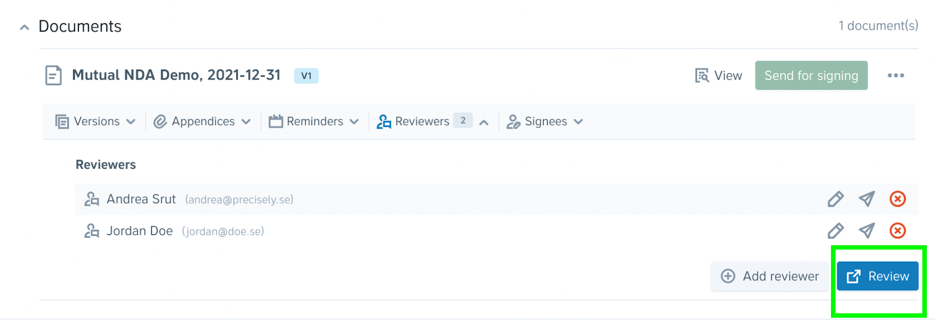The image size is (935, 326).
Task: Click edit pencil icon for Andrea Srut
Action: [x=836, y=199]
